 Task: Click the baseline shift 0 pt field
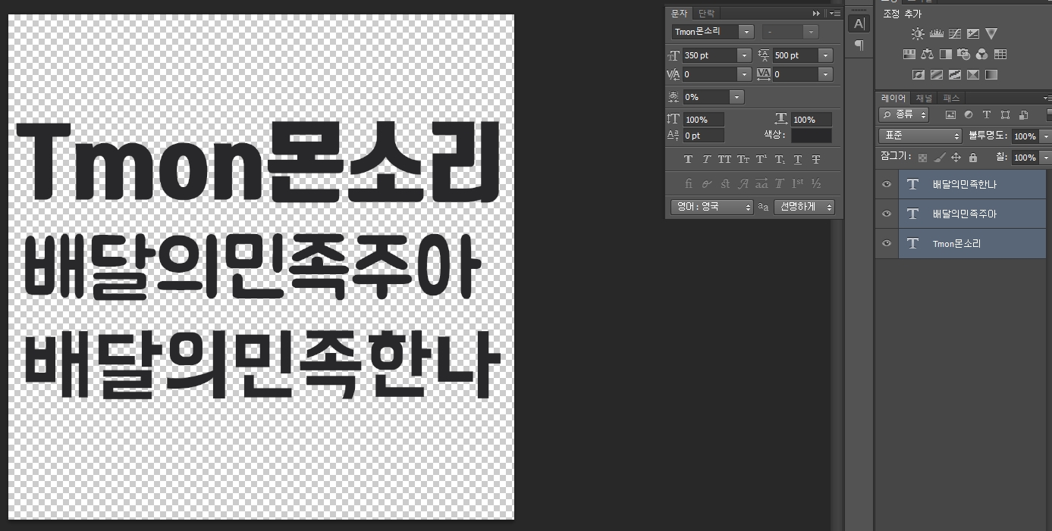click(x=703, y=136)
